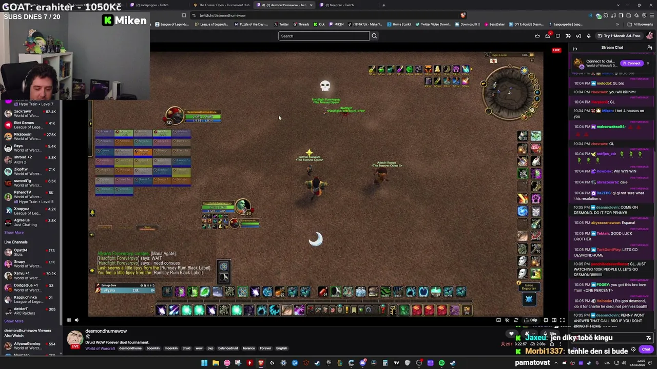Open Windows Start menu
Screen dimensions: 657x369
tap(204, 363)
